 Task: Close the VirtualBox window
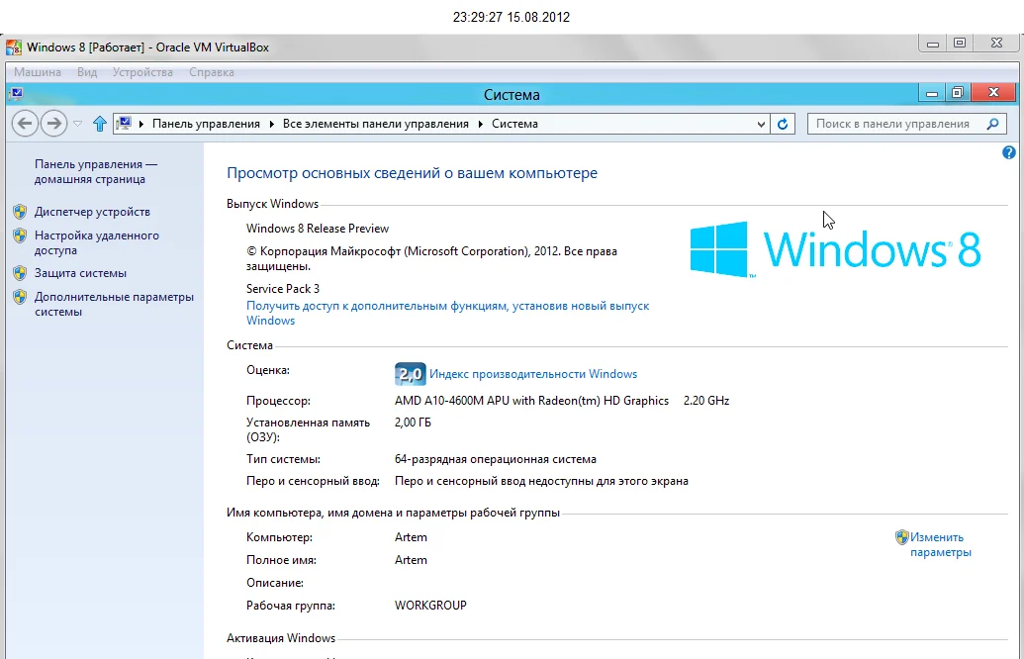pyautogui.click(x=996, y=44)
